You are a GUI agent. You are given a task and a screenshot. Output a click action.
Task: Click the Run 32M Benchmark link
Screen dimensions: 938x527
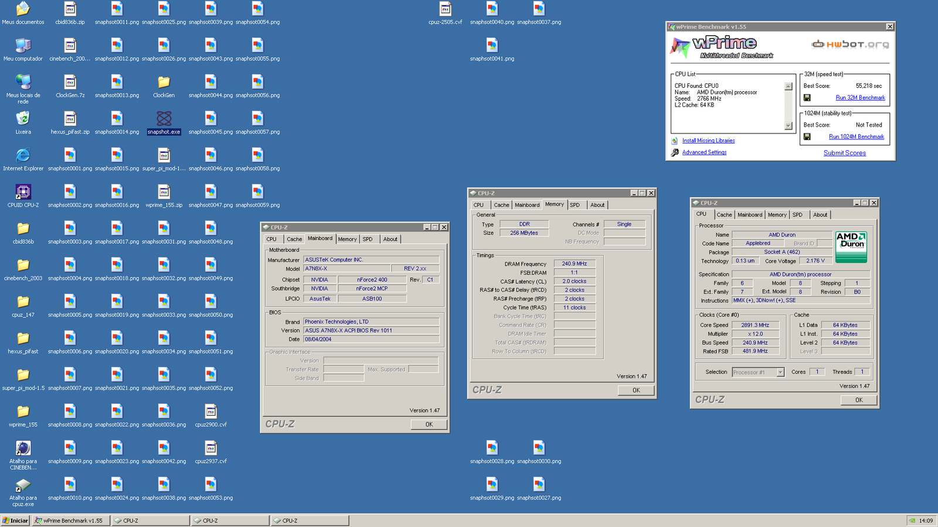pyautogui.click(x=860, y=97)
